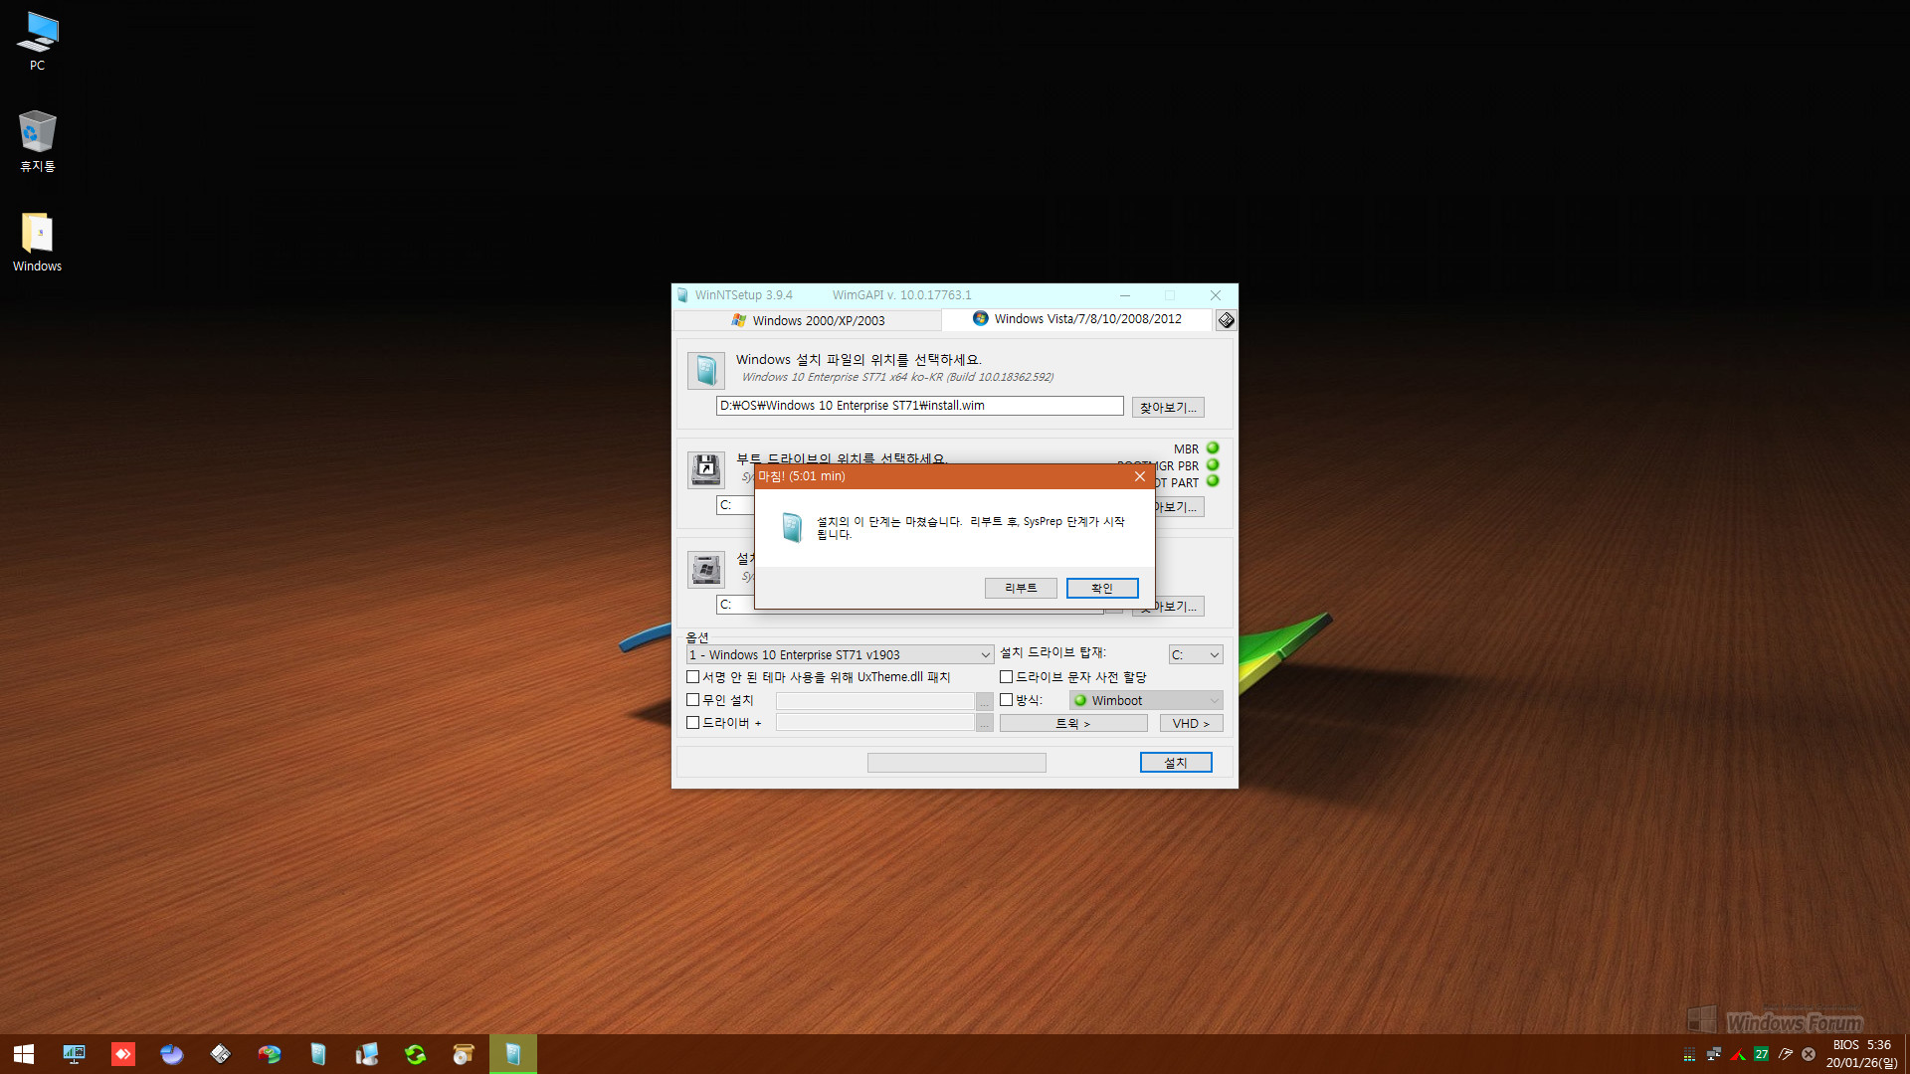This screenshot has height=1074, width=1910.
Task: Click the boot drive floppy icon
Action: tap(706, 469)
